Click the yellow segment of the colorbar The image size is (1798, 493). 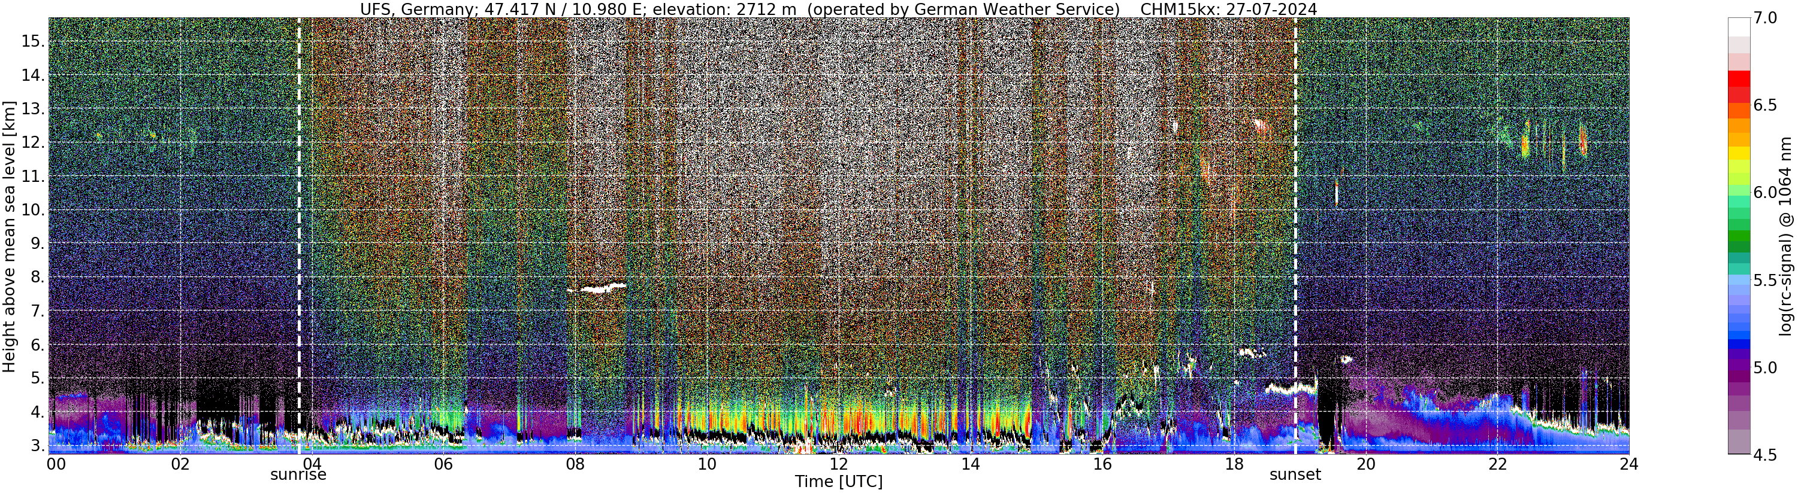coord(1739,153)
